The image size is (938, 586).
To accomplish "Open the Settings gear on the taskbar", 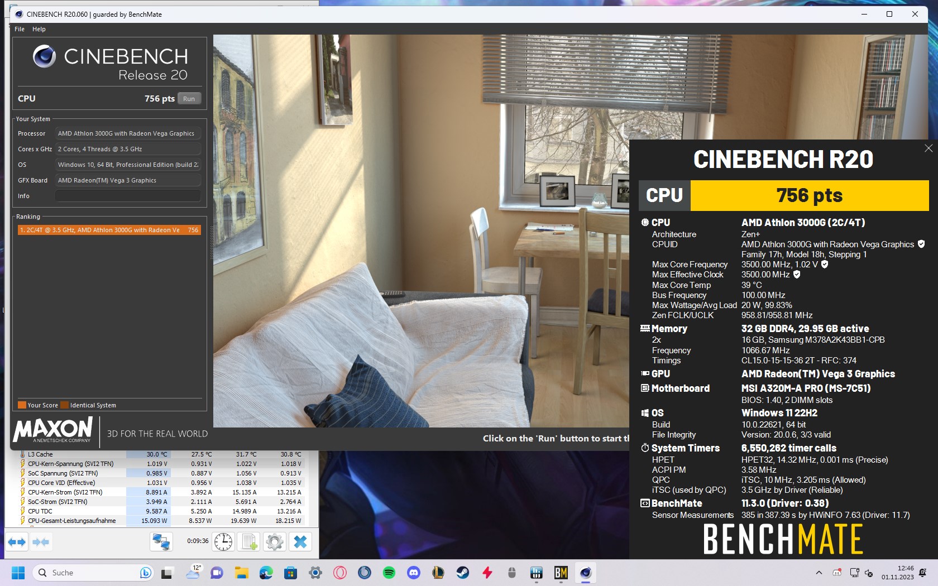I will 315,573.
